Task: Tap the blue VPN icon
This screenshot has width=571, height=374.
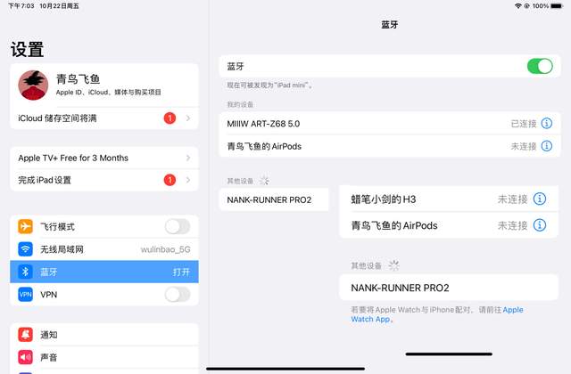Action: [x=26, y=295]
